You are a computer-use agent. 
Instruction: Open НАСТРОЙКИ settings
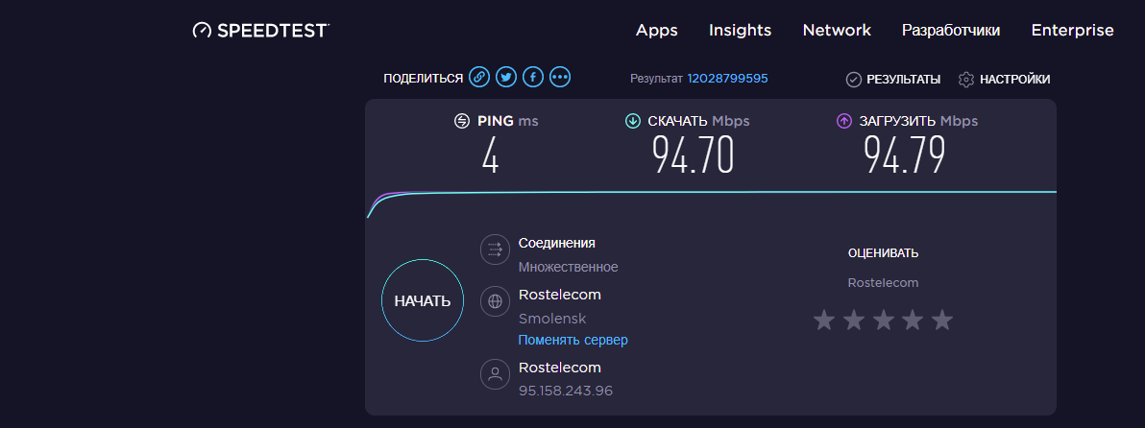pos(1004,80)
